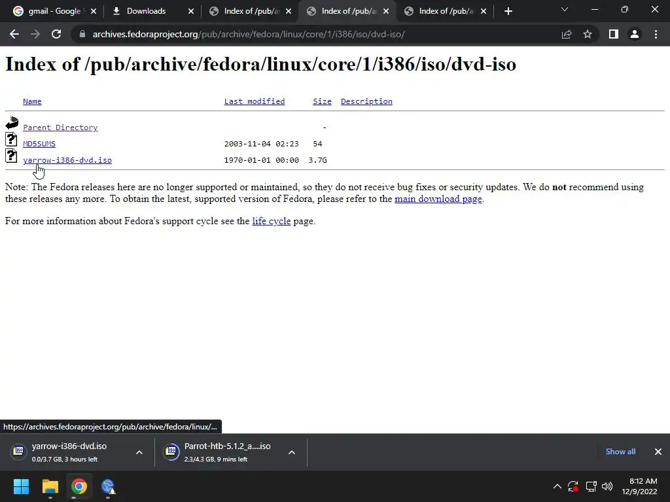Open the clock and date panel
The width and height of the screenshot is (670, 502).
[639, 486]
